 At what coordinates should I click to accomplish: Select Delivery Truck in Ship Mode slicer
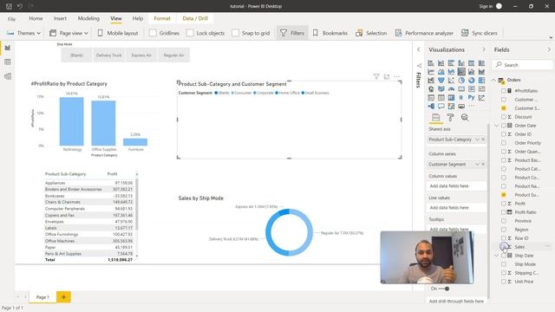(x=108, y=55)
